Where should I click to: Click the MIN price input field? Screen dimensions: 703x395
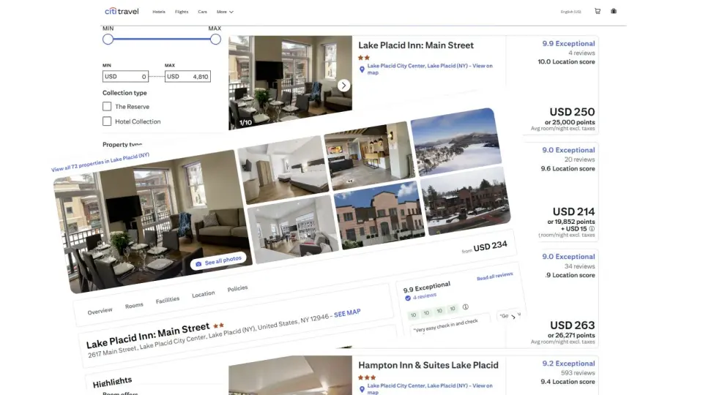coord(125,77)
